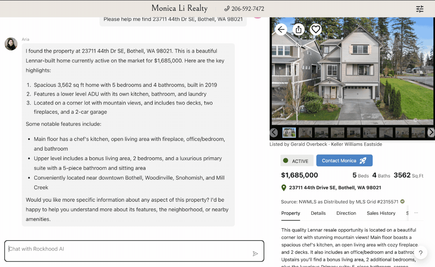The height and width of the screenshot is (267, 435).
Task: Click Aria's profile avatar
Action: click(x=11, y=44)
